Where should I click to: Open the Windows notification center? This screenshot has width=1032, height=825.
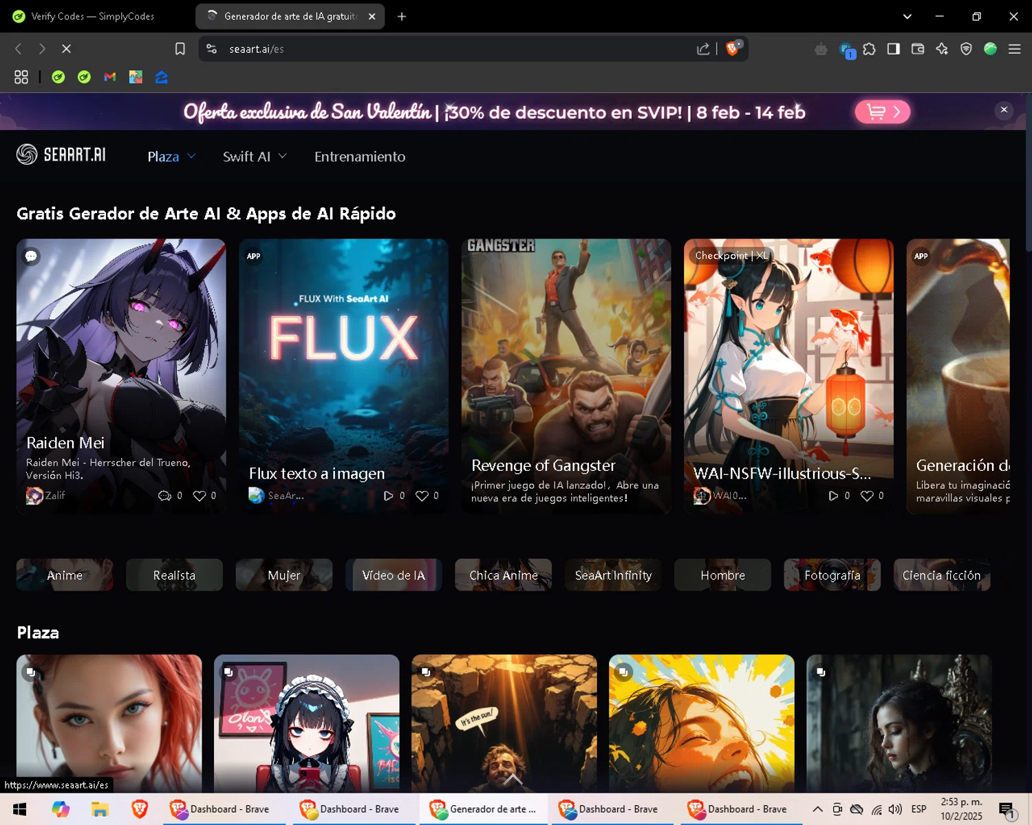(1007, 810)
